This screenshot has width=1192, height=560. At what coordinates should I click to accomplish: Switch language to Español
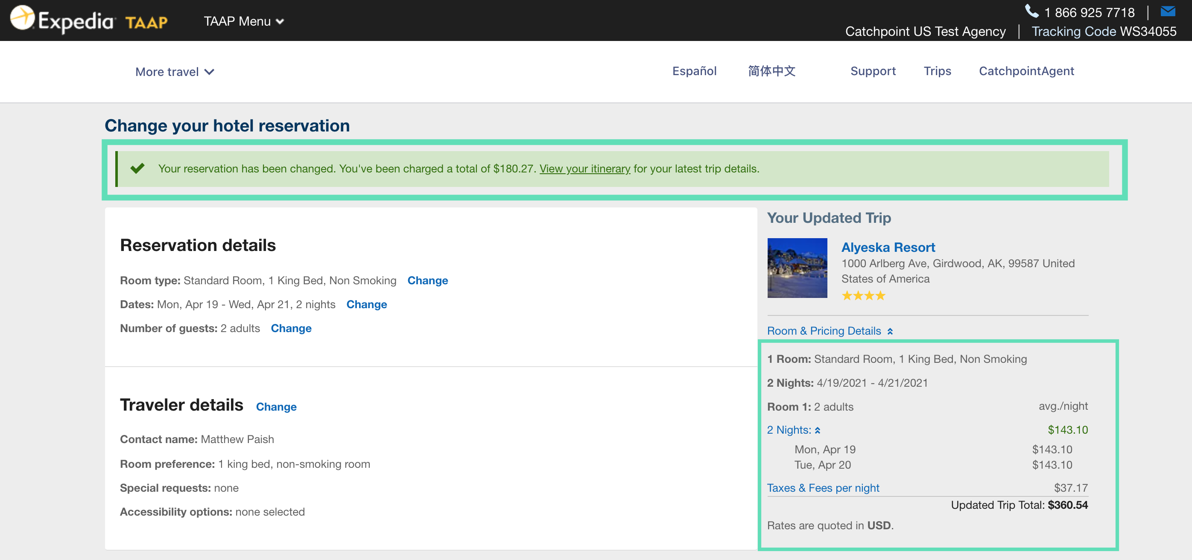tap(694, 71)
